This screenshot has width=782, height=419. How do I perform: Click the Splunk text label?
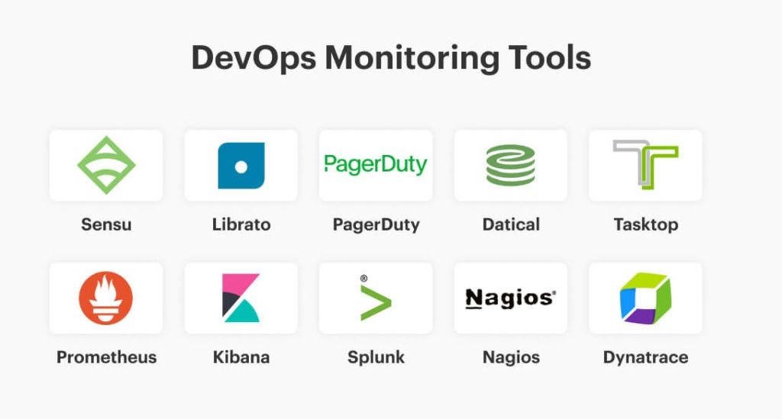(376, 357)
